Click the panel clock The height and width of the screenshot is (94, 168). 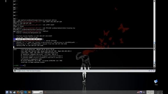tap(159, 92)
